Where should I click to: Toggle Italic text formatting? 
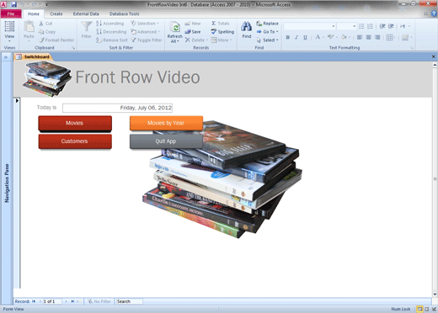click(296, 37)
